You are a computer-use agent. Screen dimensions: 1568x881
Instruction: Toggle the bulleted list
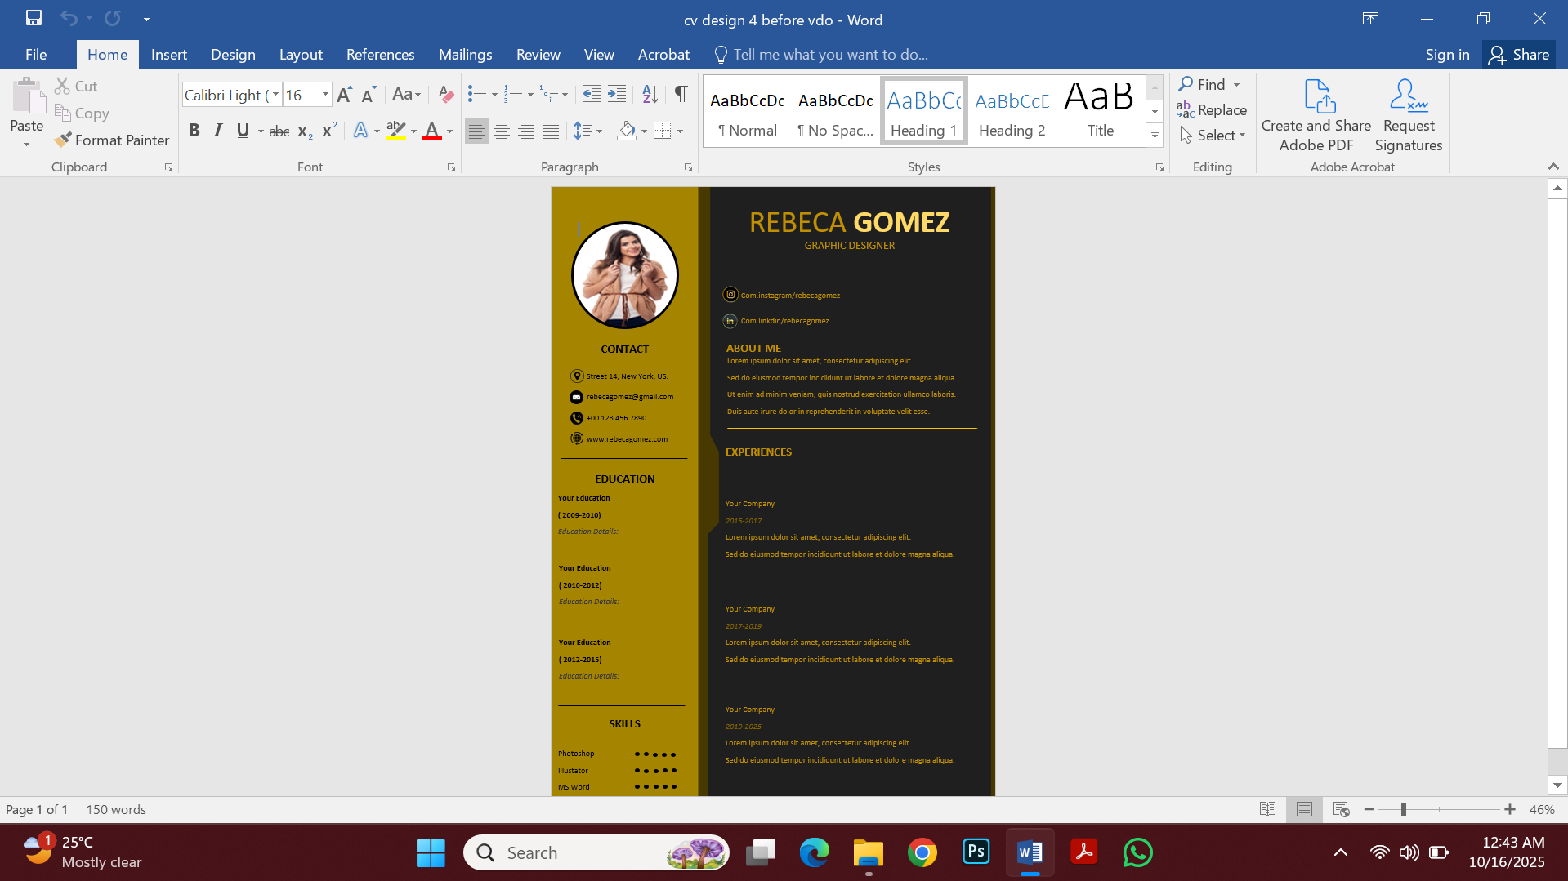coord(478,94)
